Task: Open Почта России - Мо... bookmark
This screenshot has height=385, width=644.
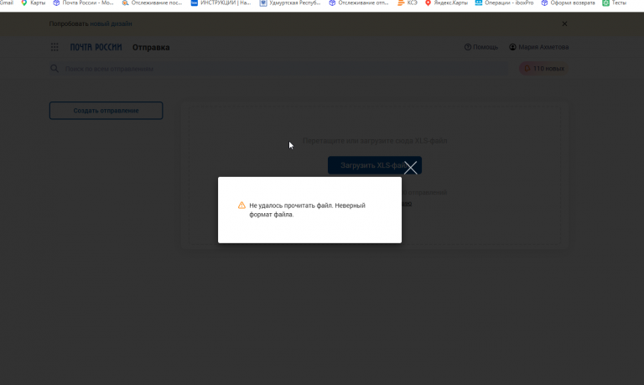Action: (x=83, y=3)
